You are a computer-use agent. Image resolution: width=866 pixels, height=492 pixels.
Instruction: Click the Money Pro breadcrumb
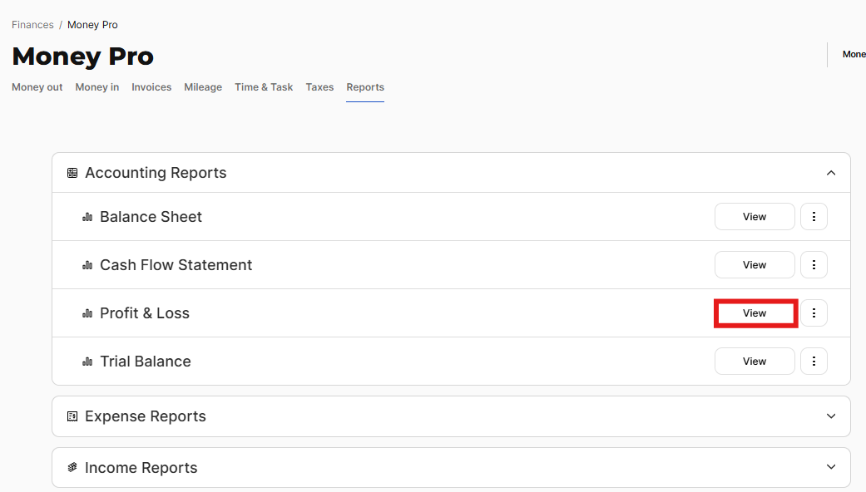(x=92, y=25)
